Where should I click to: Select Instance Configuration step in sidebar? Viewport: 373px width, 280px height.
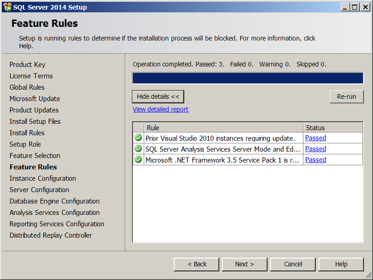tap(43, 178)
